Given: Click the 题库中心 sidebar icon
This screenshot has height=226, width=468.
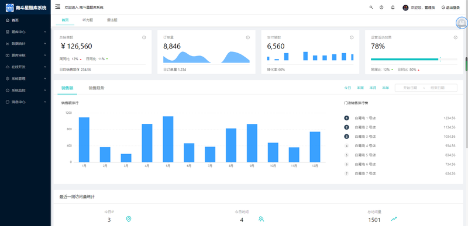Looking at the screenshot, I should pos(8,32).
